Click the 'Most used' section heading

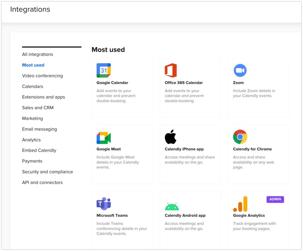pos(108,50)
